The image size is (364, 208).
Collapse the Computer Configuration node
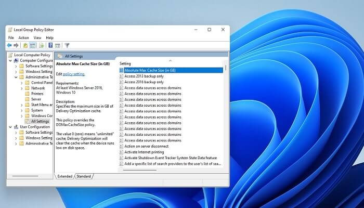(10, 61)
